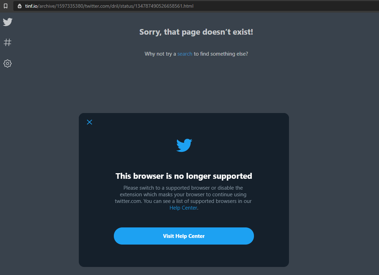Dismiss unsupported browser dialog with X
379x275 pixels.
(89, 122)
